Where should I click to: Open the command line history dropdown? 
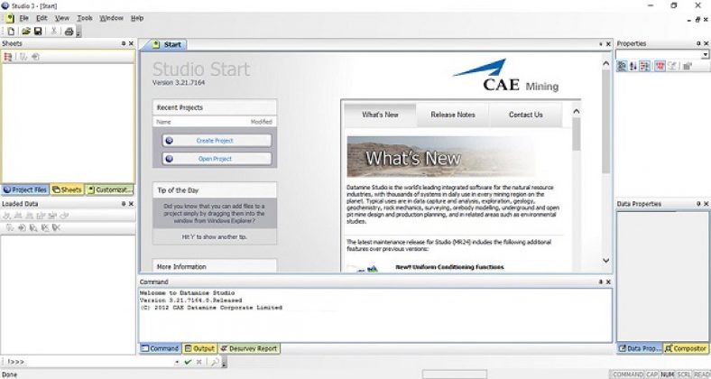pos(177,362)
